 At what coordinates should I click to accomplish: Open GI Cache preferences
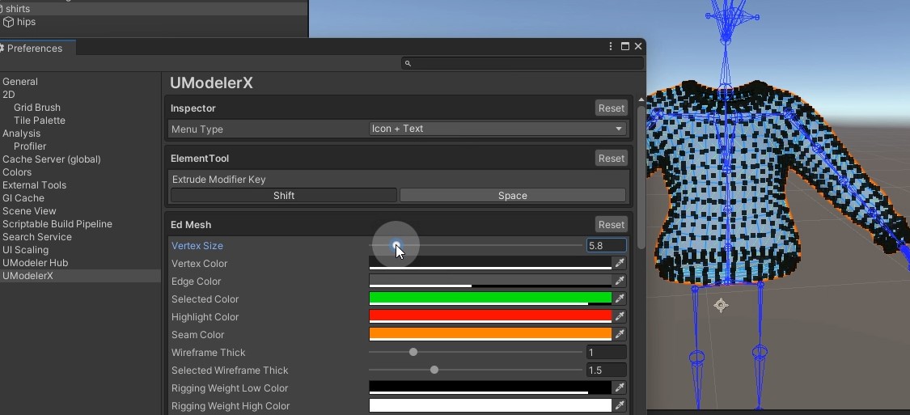point(23,198)
